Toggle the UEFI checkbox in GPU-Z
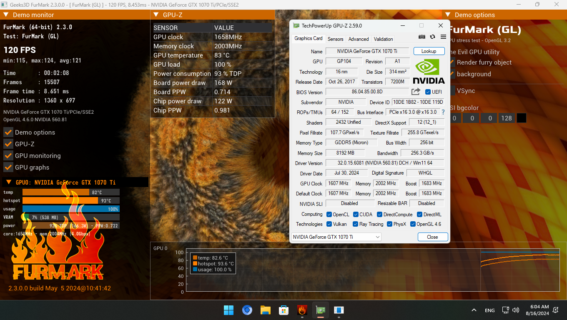 coord(428,92)
